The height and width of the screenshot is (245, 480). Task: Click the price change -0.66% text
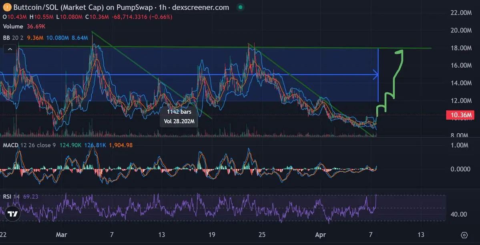[161, 17]
